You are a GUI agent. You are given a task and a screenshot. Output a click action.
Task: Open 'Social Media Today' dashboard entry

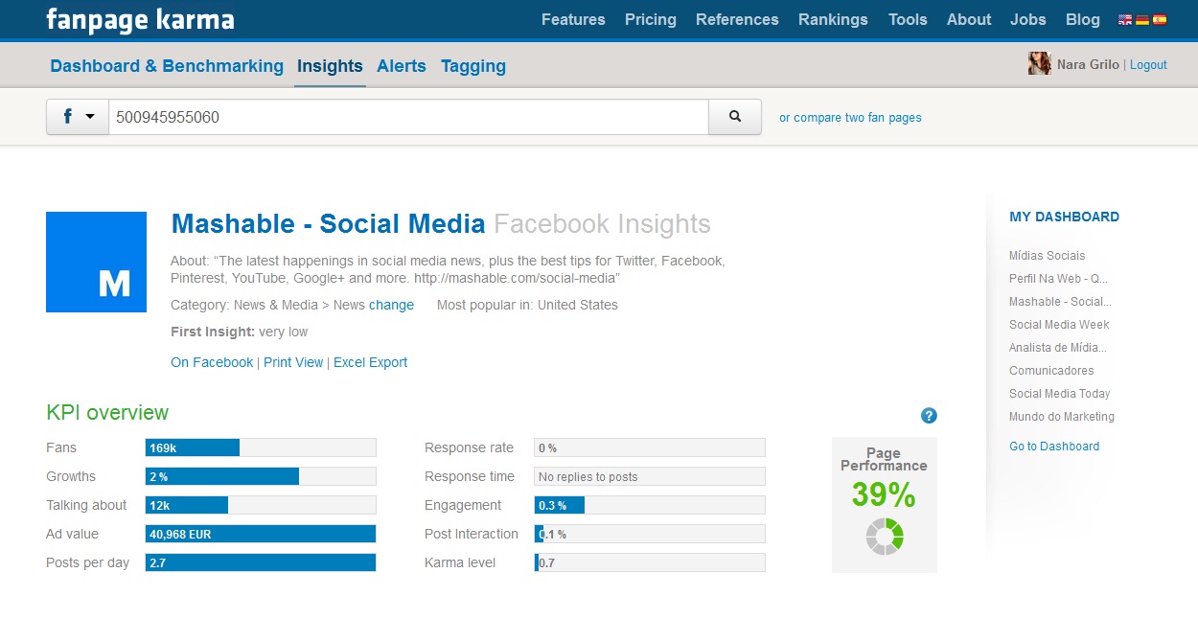[1060, 394]
